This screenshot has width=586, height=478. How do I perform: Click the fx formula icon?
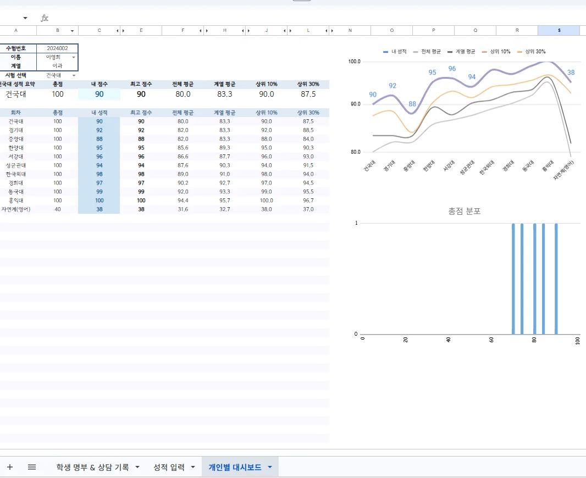coord(45,18)
